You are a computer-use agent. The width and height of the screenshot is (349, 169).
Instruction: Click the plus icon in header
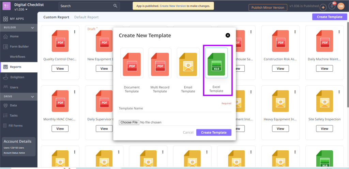(323, 7)
